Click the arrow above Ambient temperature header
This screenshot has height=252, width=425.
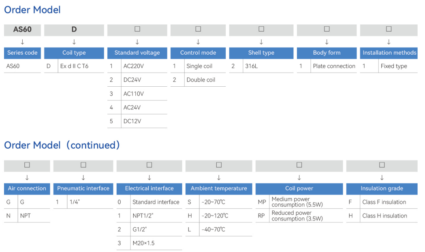click(x=219, y=177)
